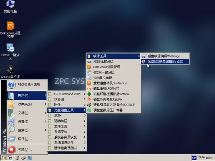The image size is (215, 161).
Task: Click ADDS无损分区 text
Action: tap(103, 61)
